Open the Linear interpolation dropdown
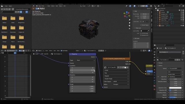This screenshot has height=104, width=185. 116,70
